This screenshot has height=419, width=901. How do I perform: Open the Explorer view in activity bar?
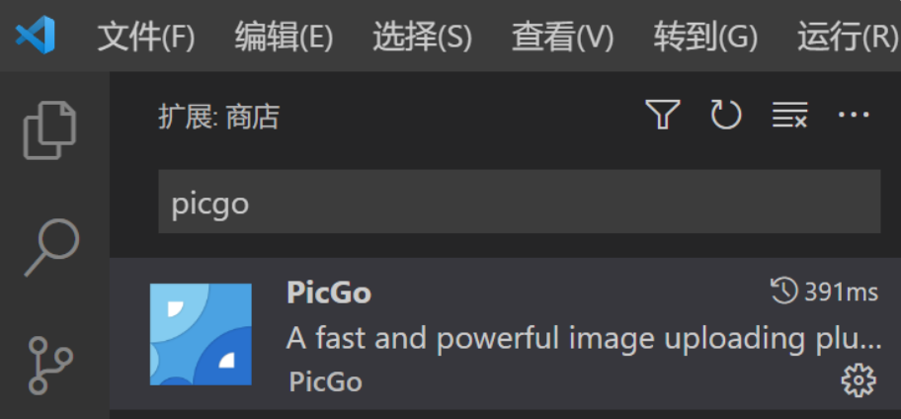click(x=49, y=130)
